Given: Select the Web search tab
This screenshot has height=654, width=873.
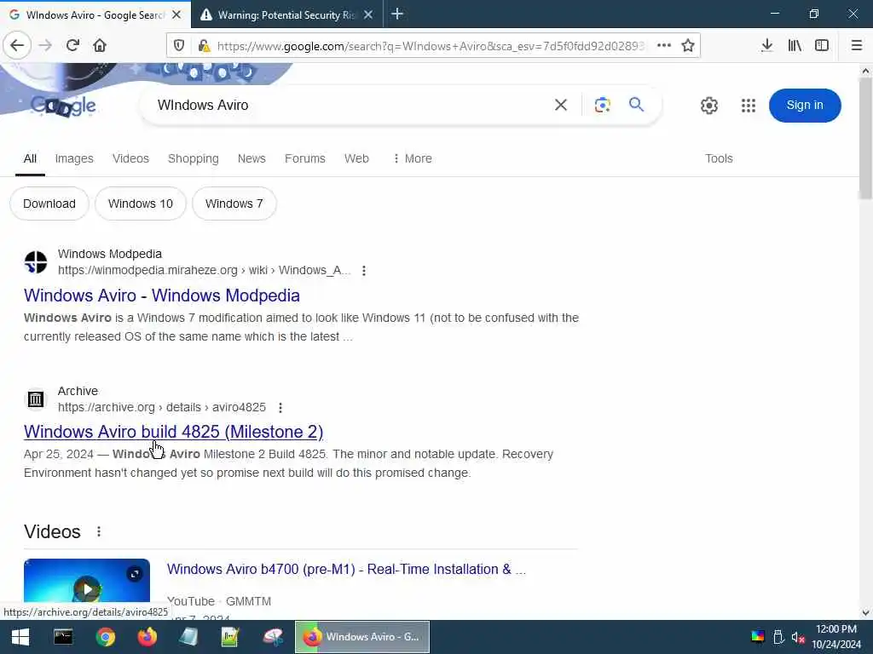Looking at the screenshot, I should (356, 158).
